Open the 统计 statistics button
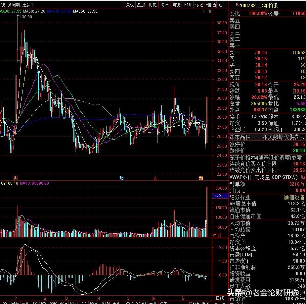The image size is (306, 304). click(164, 5)
